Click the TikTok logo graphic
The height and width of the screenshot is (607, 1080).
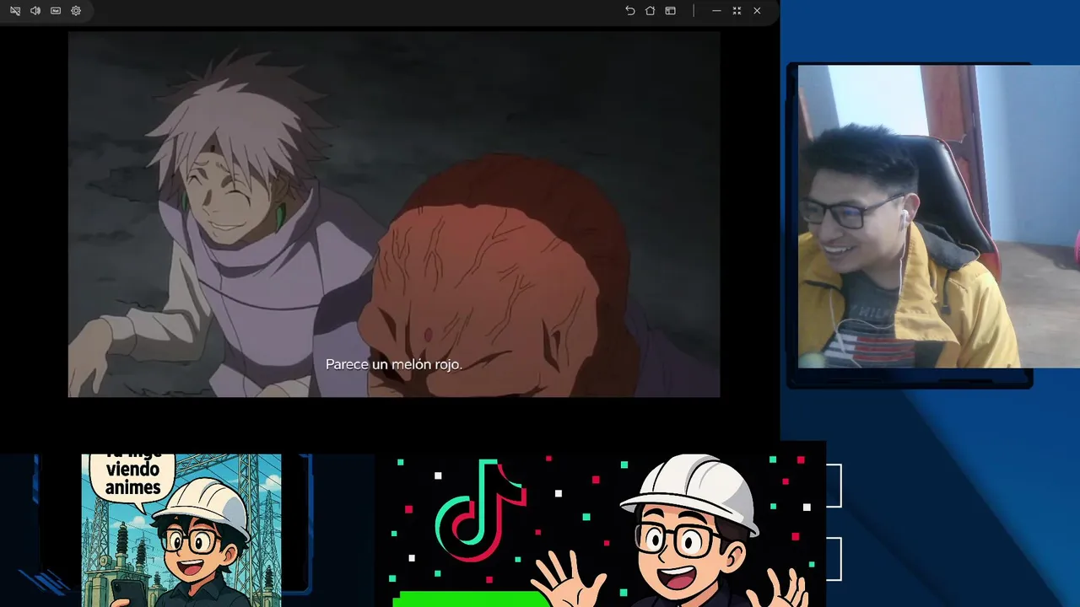479,510
